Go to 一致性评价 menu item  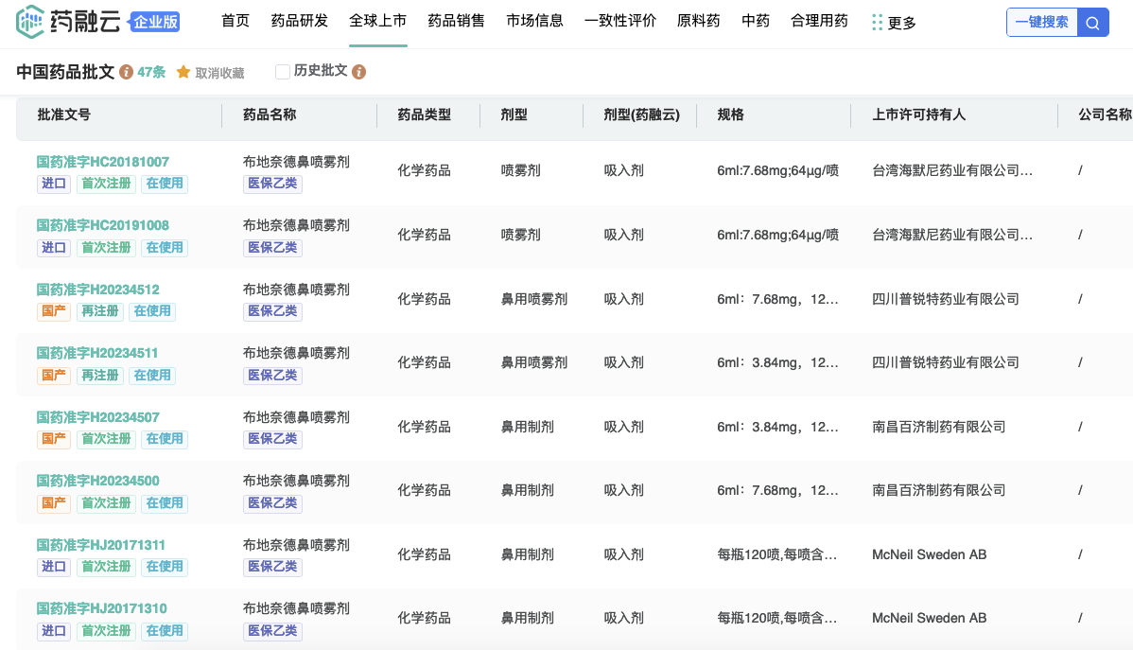point(619,21)
